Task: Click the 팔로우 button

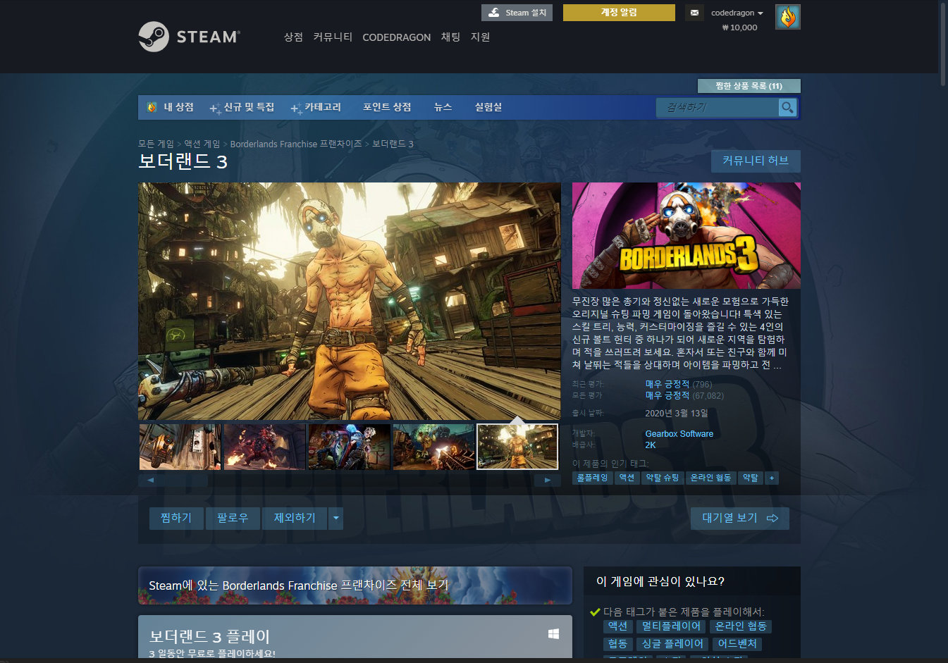Action: click(233, 519)
